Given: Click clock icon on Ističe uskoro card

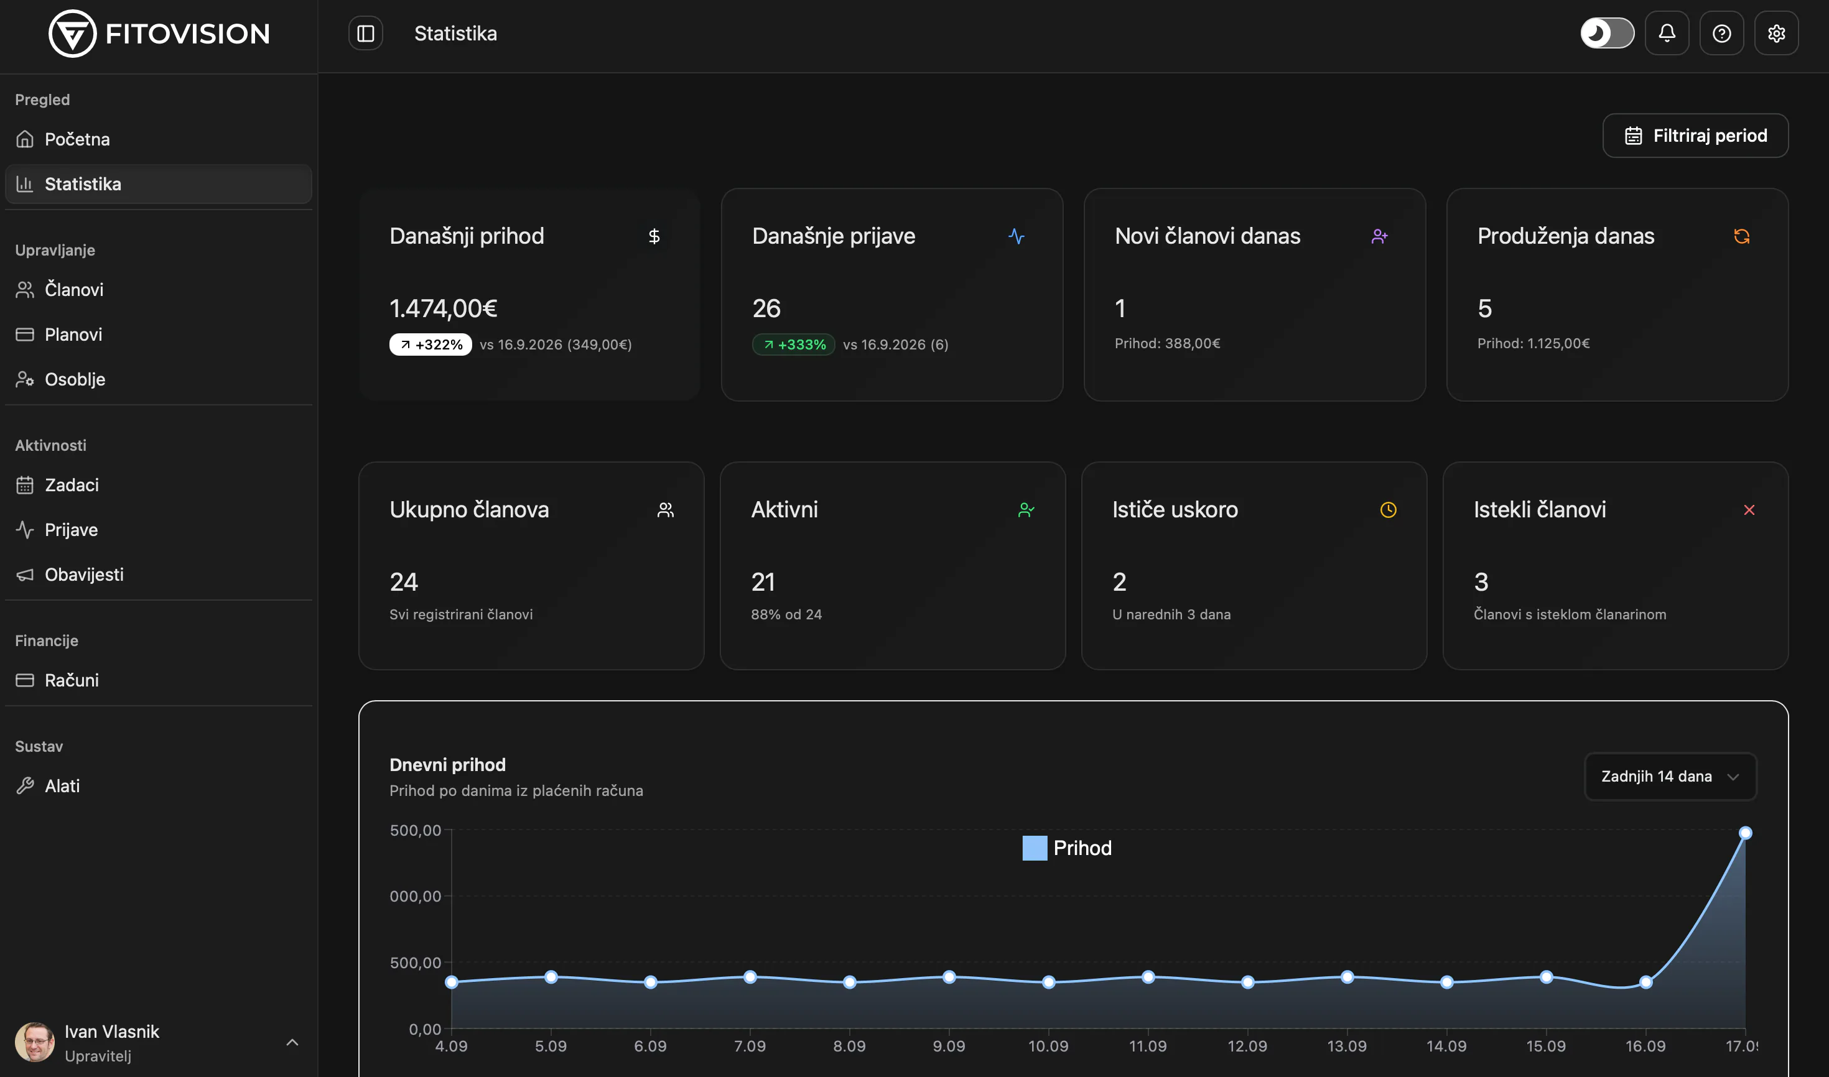Looking at the screenshot, I should (x=1389, y=510).
